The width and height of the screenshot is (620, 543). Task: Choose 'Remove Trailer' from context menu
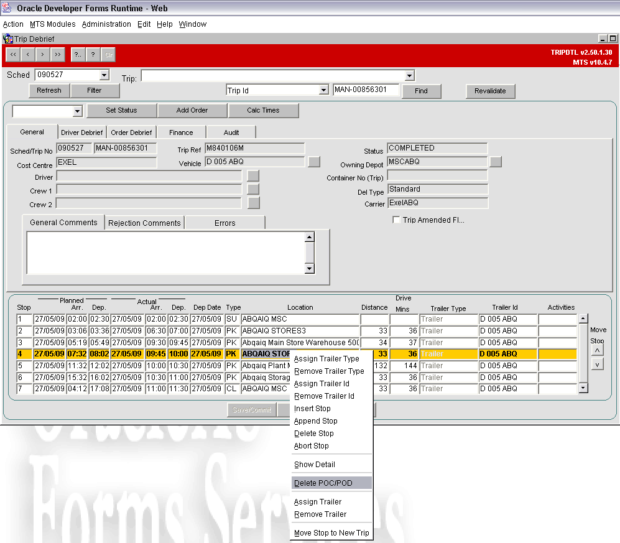331,514
